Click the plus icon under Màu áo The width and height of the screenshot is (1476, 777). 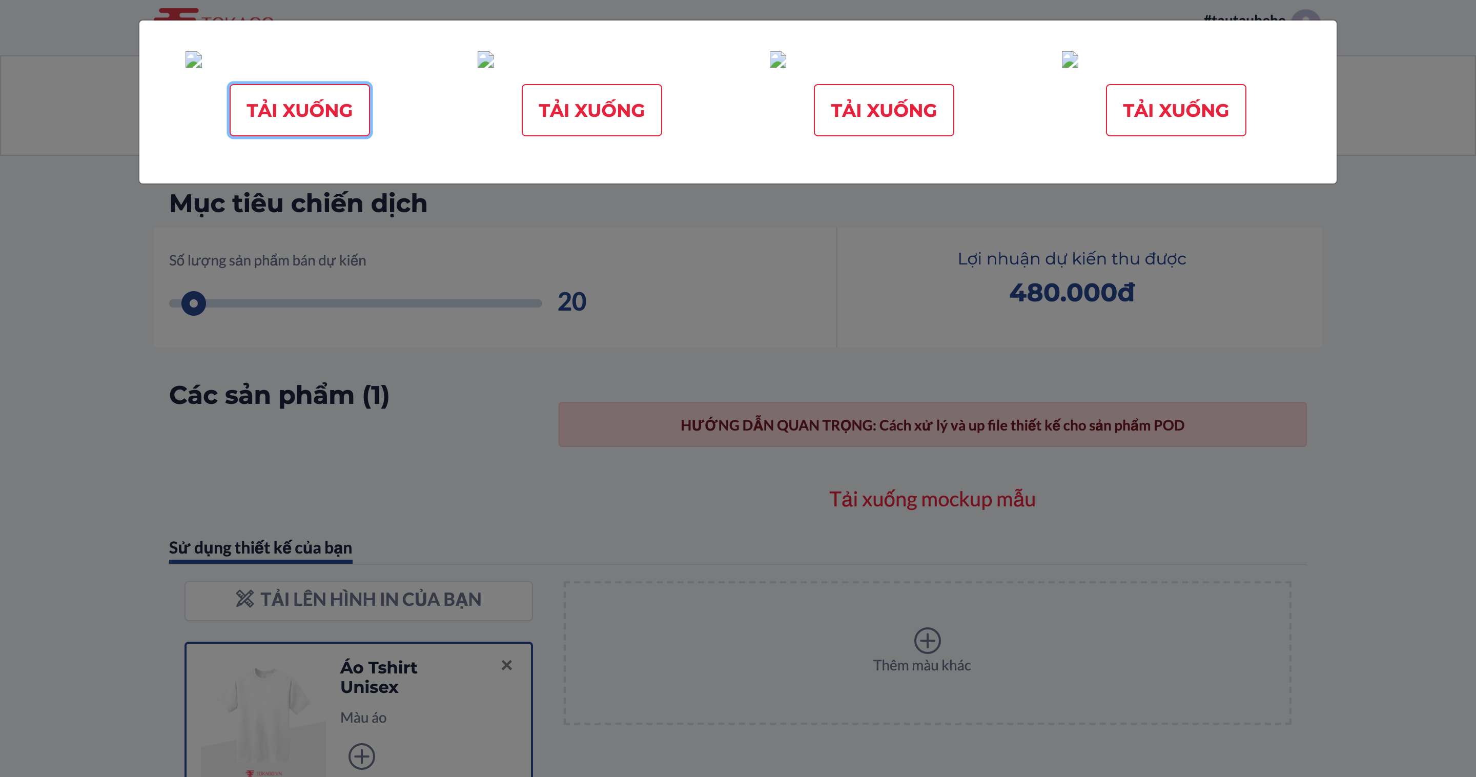click(x=361, y=756)
